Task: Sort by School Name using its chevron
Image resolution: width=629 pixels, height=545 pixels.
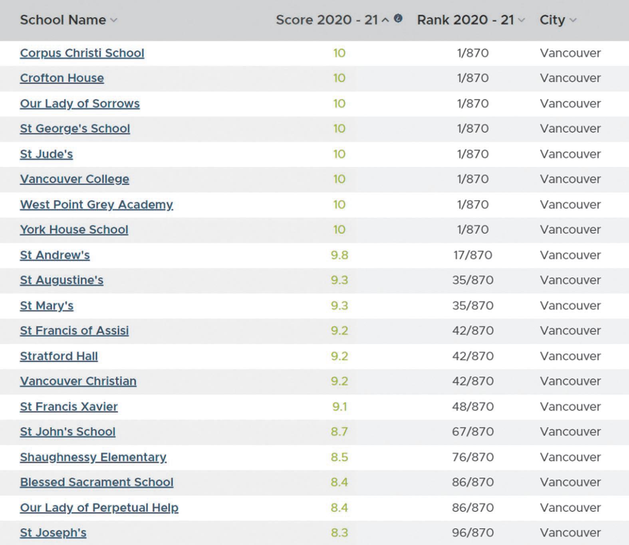Action: [x=114, y=20]
